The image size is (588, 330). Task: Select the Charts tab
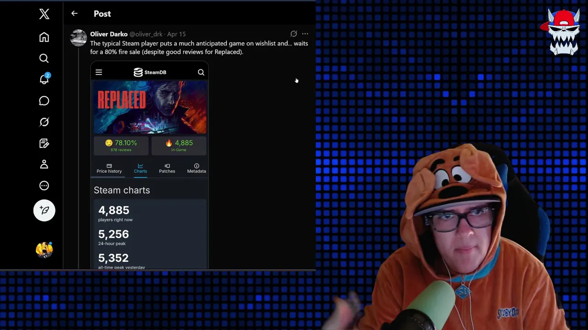[x=140, y=168]
